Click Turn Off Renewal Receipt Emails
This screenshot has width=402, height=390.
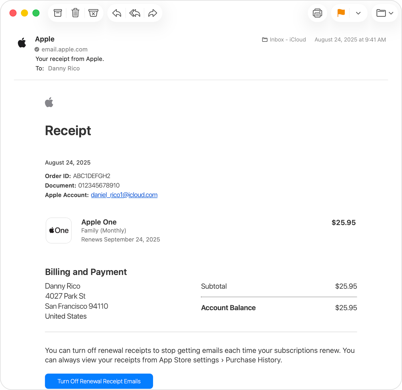coord(99,381)
